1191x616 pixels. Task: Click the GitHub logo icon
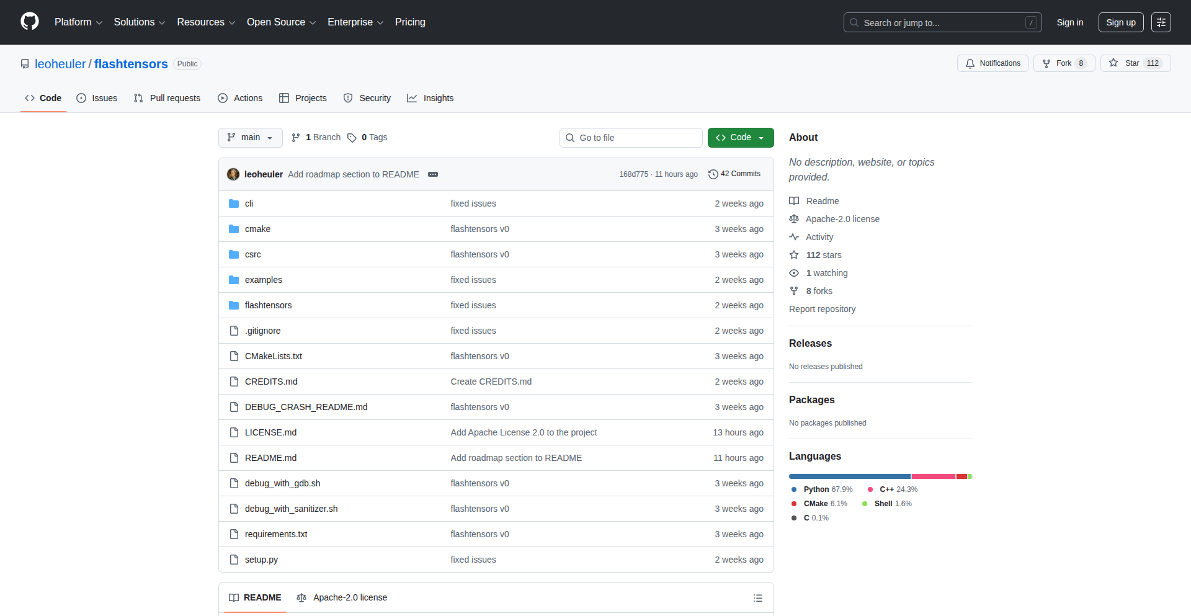[x=29, y=22]
